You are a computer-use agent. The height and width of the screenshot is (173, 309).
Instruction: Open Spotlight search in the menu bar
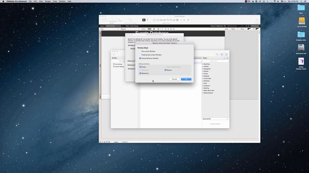(x=301, y=1)
